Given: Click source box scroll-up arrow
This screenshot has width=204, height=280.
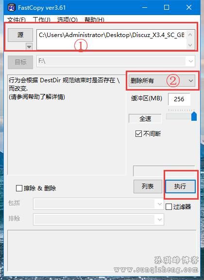Looking at the screenshot, I should 190,35.
